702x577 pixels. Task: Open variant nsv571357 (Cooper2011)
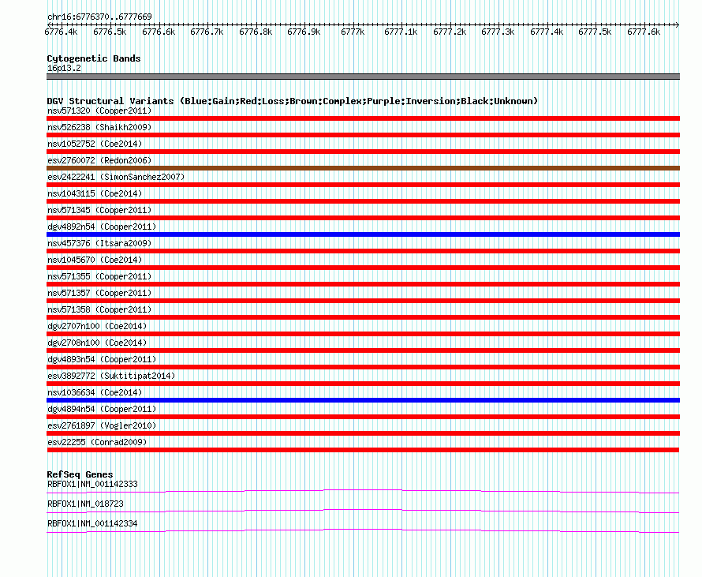(99, 293)
